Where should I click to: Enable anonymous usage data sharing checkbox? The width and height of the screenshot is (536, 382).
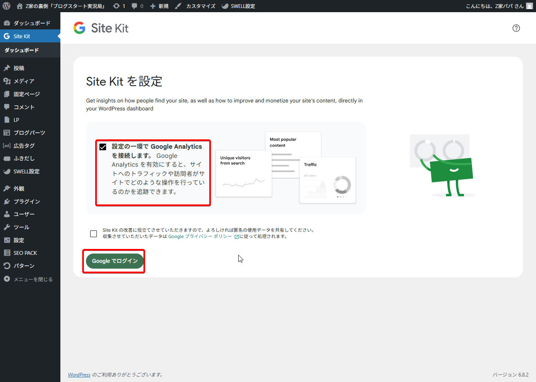point(94,234)
